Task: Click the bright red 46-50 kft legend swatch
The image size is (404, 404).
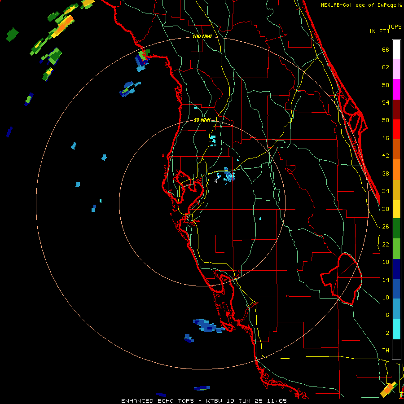Action: point(396,129)
